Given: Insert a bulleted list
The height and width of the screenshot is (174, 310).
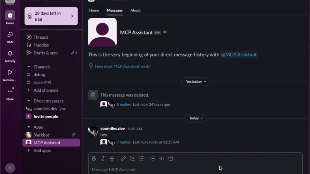Looking at the screenshot, I should pos(141,159).
